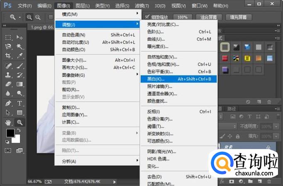Click the 适合屏幕 fit screen button
The height and width of the screenshot is (186, 283).
pos(208,17)
